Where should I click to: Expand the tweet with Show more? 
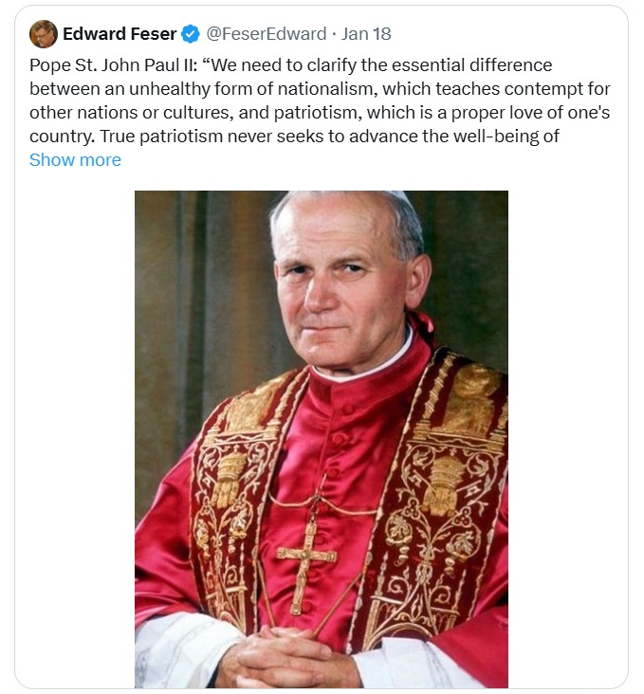click(75, 159)
